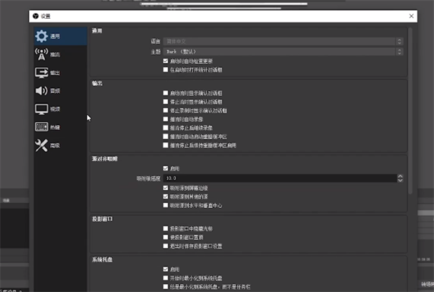Open the Theme dropdown showing Dark (默认)
Screen dimensions: 434x292
coord(283,52)
